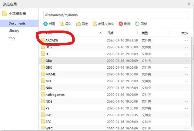Image resolution: width=194 pixels, height=131 pixels.
Task: Select the PS folder icon
Action: pos(43,108)
